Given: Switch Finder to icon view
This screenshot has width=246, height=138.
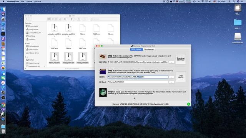Looking at the screenshot, I should [x=49, y=19].
